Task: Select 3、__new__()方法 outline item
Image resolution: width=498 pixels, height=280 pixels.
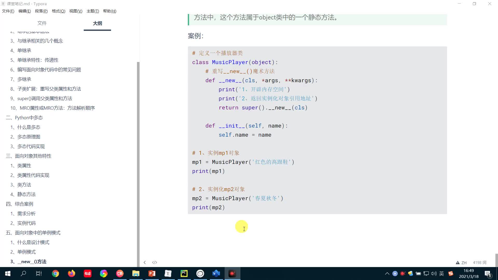Action: pyautogui.click(x=28, y=262)
